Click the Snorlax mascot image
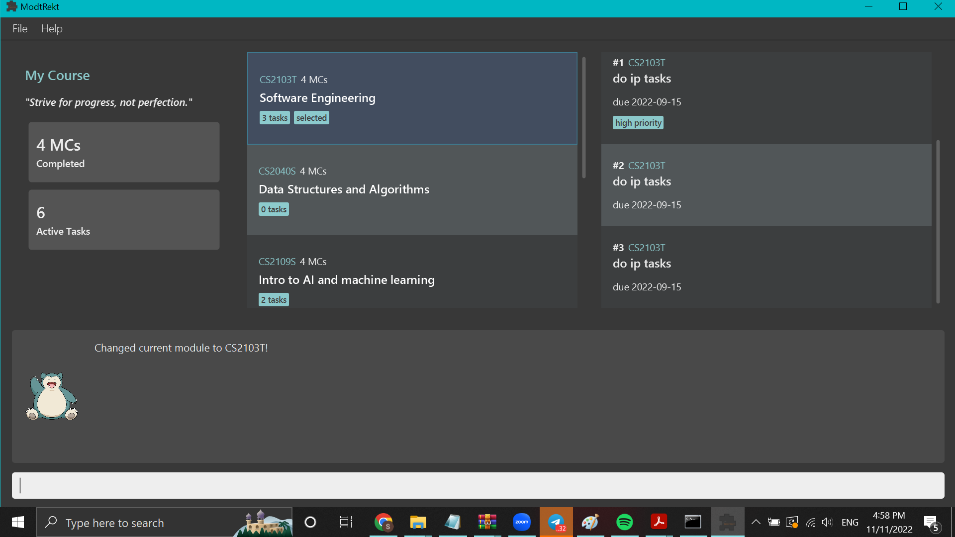This screenshot has height=537, width=955. (x=52, y=396)
